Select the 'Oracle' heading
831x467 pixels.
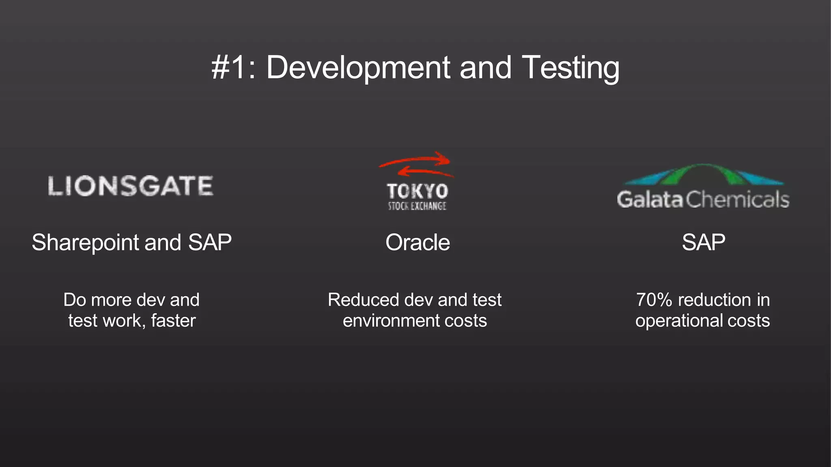[417, 242]
